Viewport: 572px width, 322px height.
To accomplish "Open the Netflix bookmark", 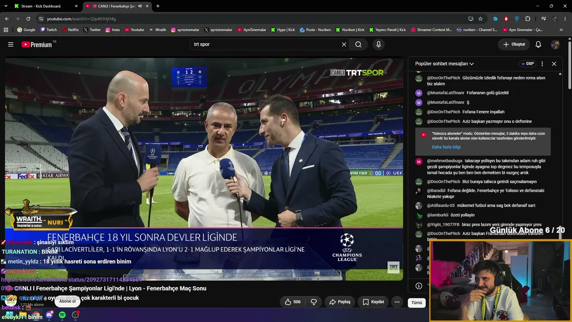I will 70,30.
